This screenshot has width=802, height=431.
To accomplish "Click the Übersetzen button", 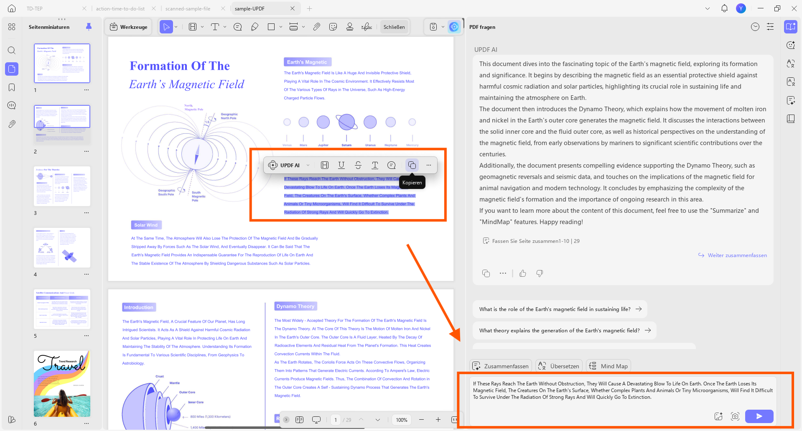I will 559,366.
